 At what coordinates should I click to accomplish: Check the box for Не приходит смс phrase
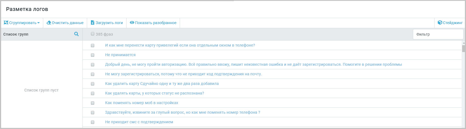93,122
